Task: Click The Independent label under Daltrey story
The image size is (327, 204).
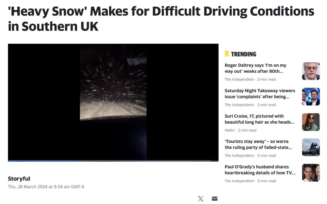Action: [239, 79]
